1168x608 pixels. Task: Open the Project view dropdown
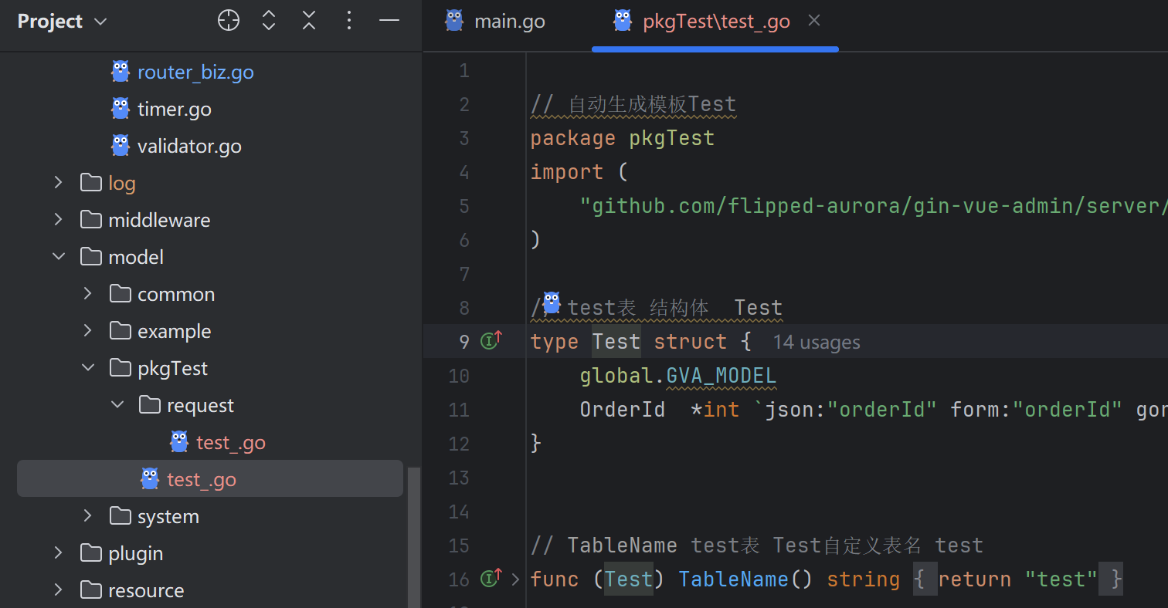coord(62,21)
